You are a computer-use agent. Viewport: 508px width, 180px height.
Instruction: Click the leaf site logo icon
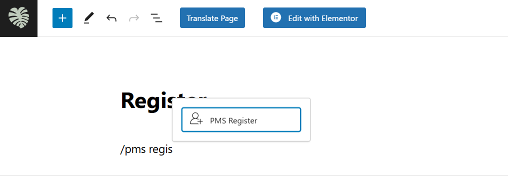click(18, 18)
